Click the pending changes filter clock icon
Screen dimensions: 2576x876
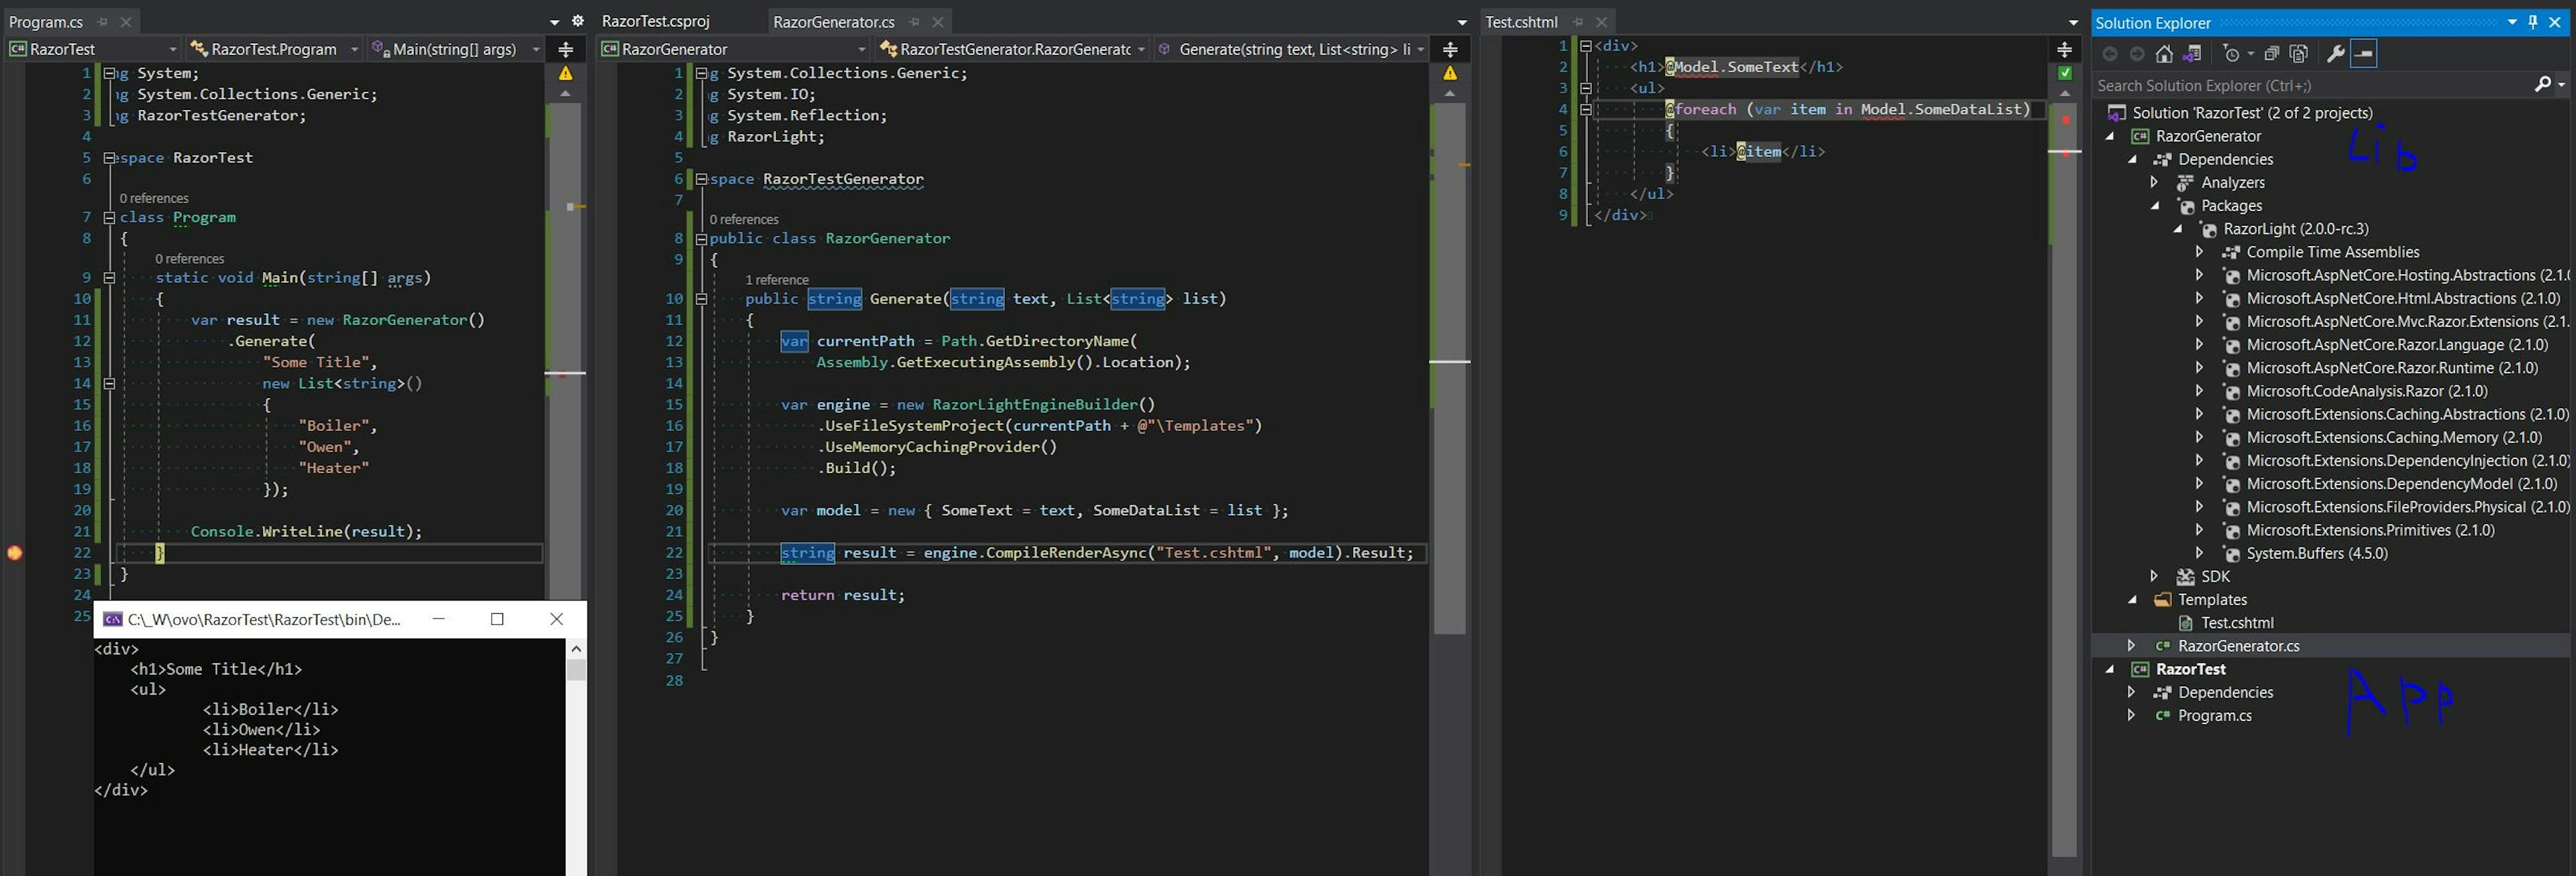(2233, 55)
